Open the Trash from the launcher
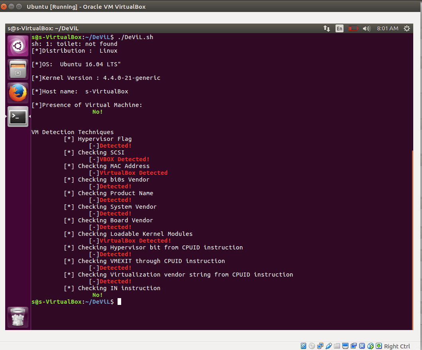Image resolution: width=422 pixels, height=350 pixels. point(18,317)
